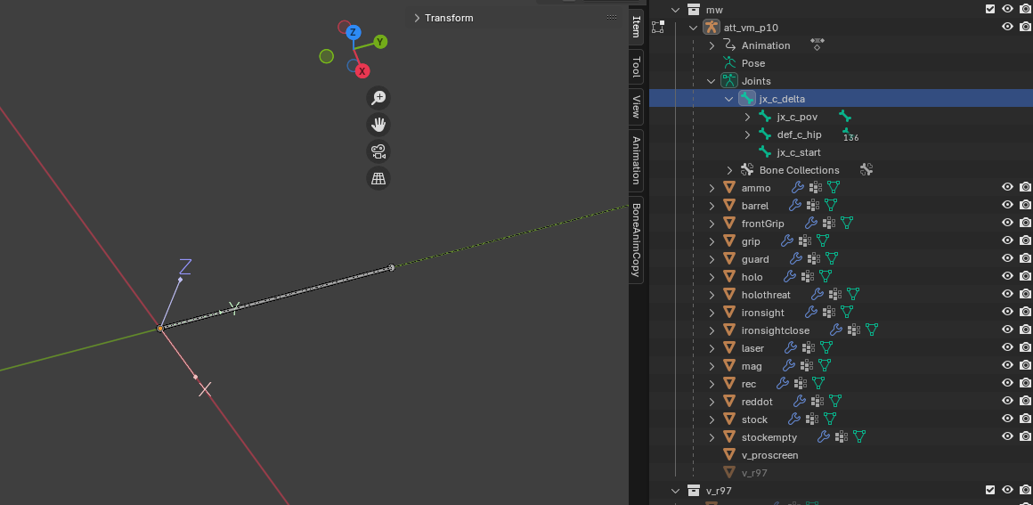Expand the def_c_hip bone
This screenshot has width=1033, height=505.
[747, 134]
